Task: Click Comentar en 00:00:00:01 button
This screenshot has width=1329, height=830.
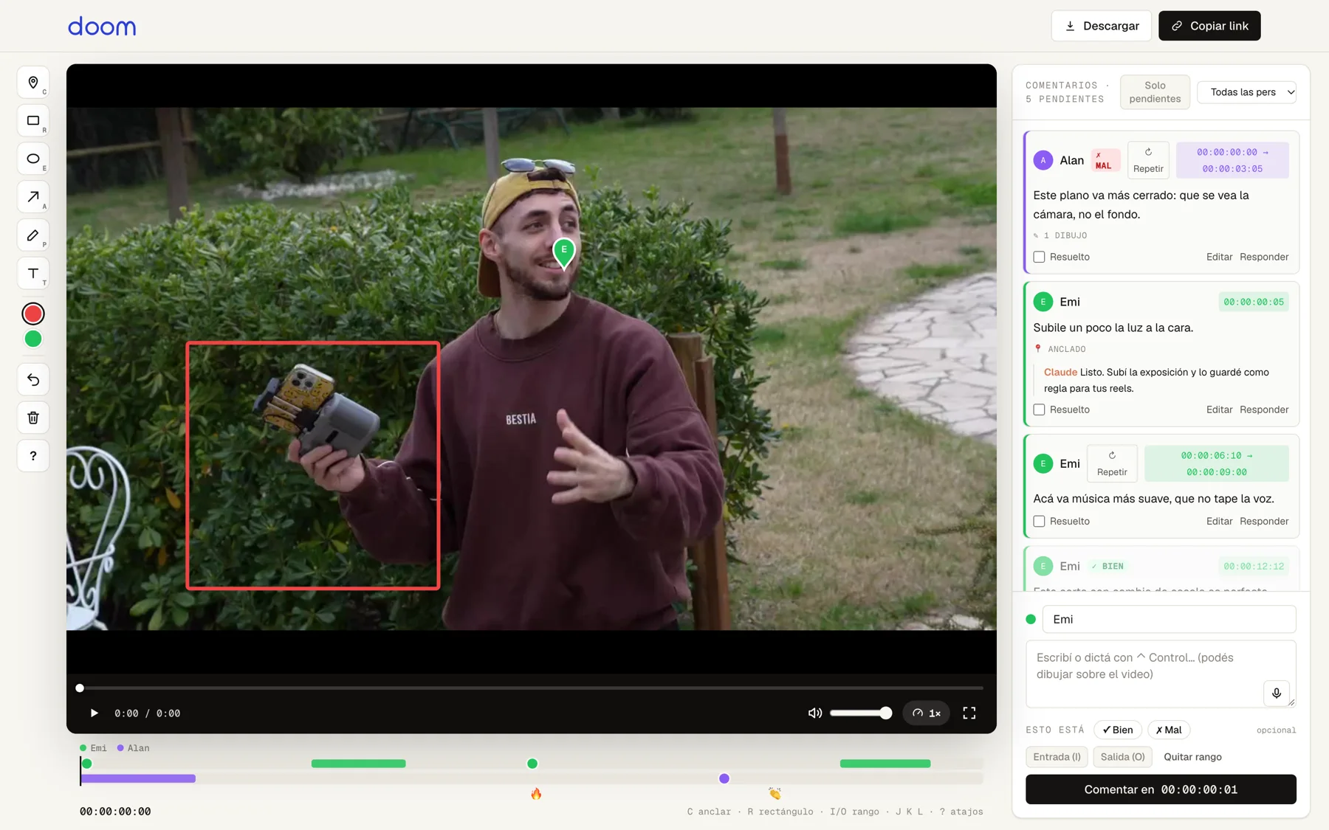Action: (x=1161, y=789)
